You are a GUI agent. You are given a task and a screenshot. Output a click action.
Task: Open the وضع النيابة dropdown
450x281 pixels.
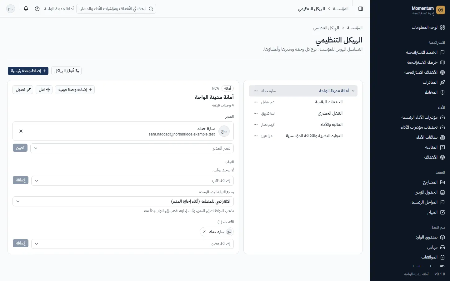pos(123,201)
